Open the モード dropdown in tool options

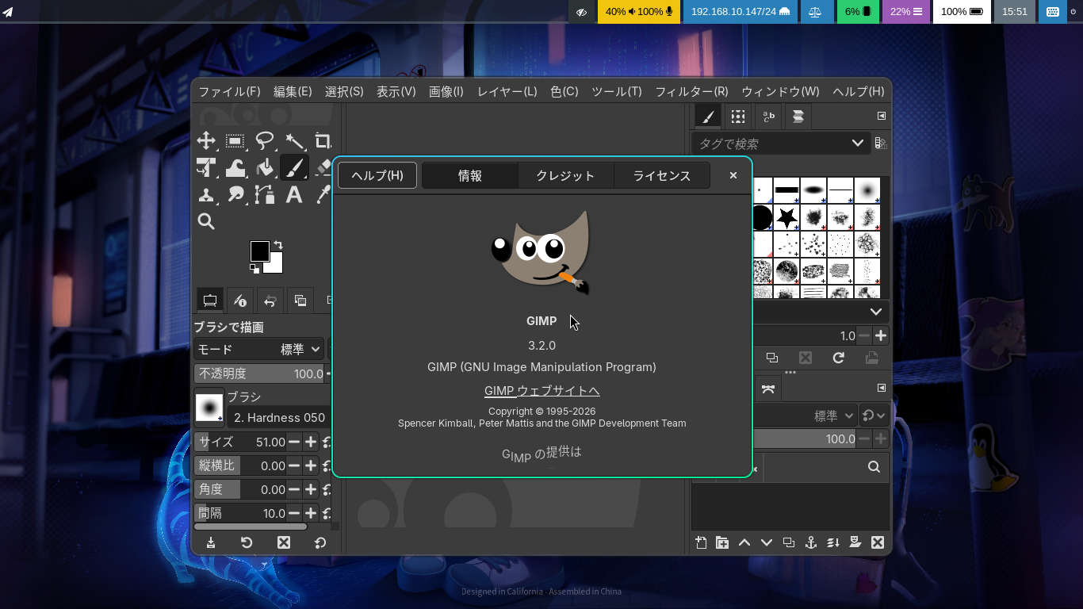[258, 349]
